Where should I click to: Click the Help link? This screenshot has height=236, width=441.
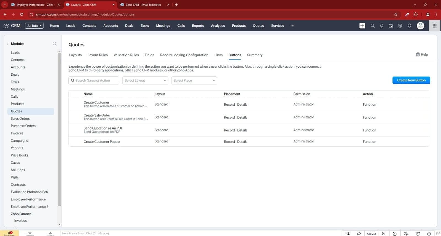[x=422, y=54]
